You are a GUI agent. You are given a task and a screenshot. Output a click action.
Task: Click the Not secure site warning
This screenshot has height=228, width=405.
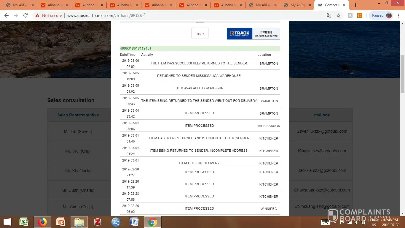click(49, 15)
